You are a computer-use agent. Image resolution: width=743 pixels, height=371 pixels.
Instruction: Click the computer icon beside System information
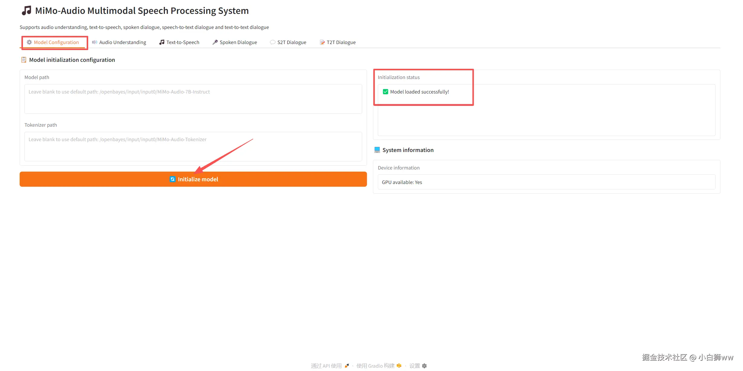(x=377, y=150)
